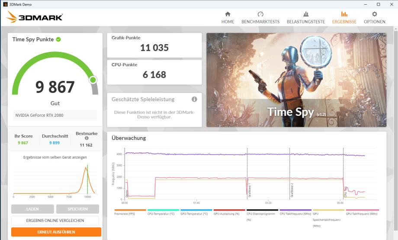Image resolution: width=398 pixels, height=240 pixels.
Task: Toggle the GPU Taktfrequenz (MHz) legend entry
Action: click(362, 212)
